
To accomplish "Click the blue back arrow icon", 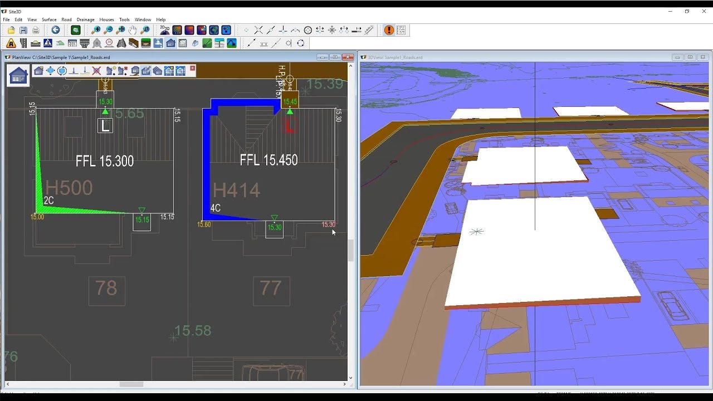I will click(56, 30).
